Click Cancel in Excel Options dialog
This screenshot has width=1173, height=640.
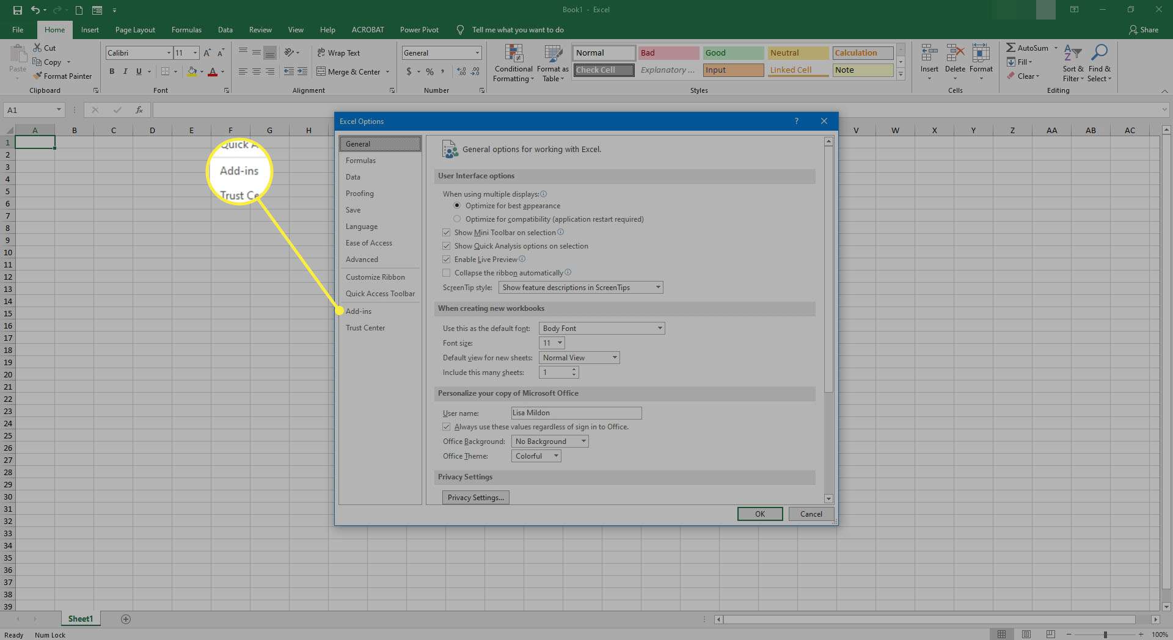(x=811, y=514)
